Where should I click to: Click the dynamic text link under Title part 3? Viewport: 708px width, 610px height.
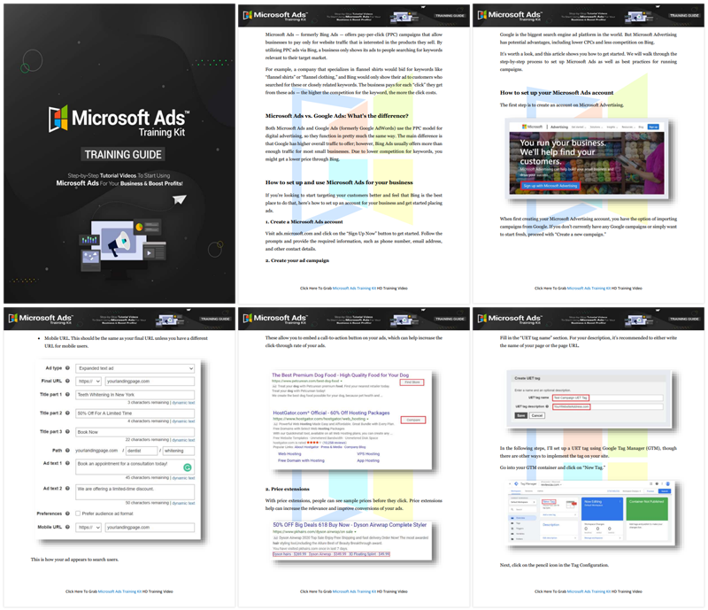pyautogui.click(x=183, y=440)
